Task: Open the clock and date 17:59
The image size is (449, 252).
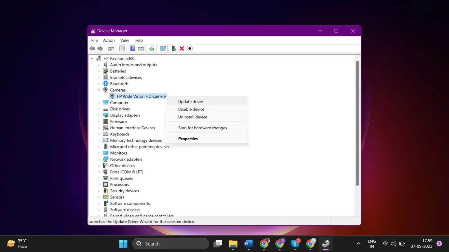Action: [421, 244]
